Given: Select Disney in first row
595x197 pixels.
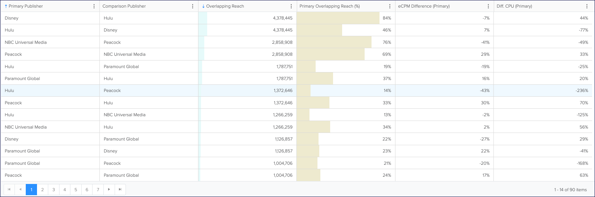Looking at the screenshot, I should [x=12, y=18].
